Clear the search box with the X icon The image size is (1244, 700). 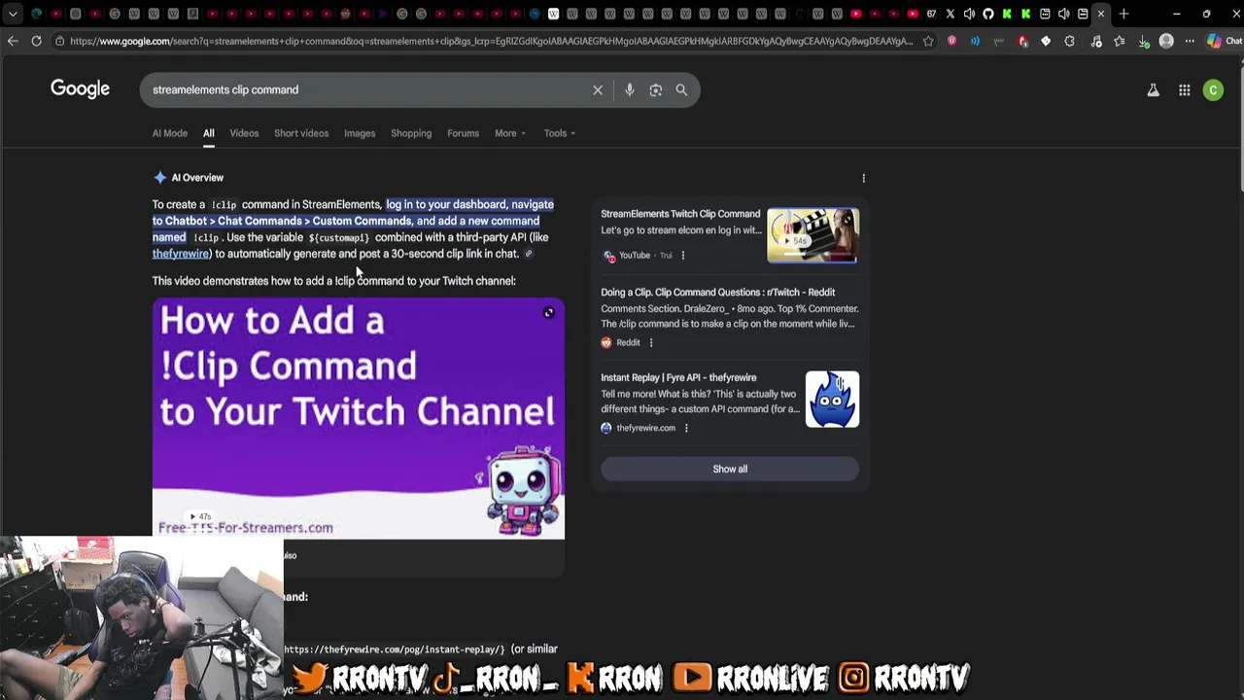598,90
